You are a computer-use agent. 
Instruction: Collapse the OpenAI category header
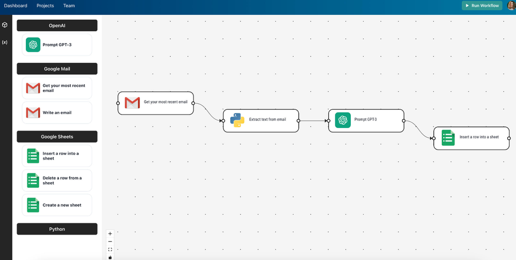[x=57, y=25]
